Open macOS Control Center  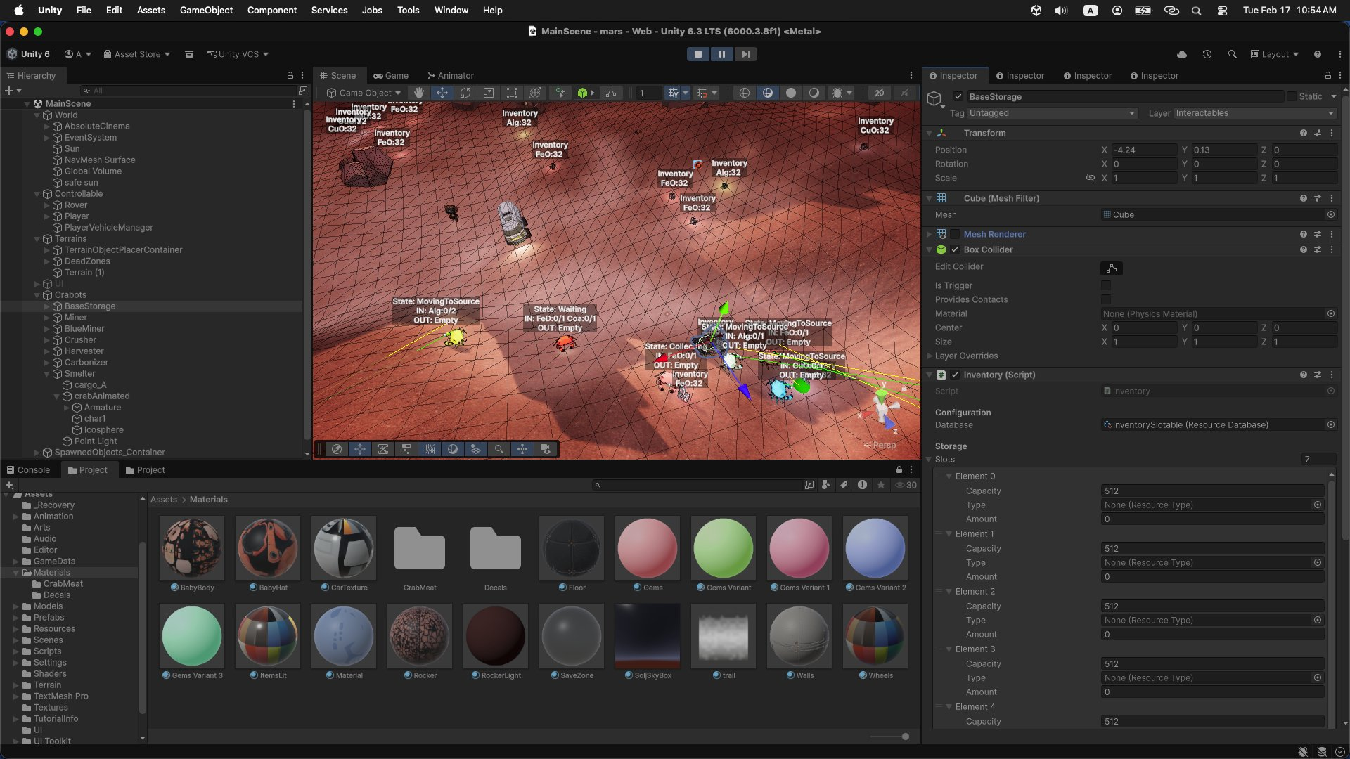pos(1223,11)
